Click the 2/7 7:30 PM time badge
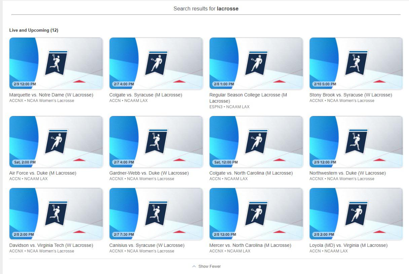Viewport: 409px width, 274px height. coord(123,234)
